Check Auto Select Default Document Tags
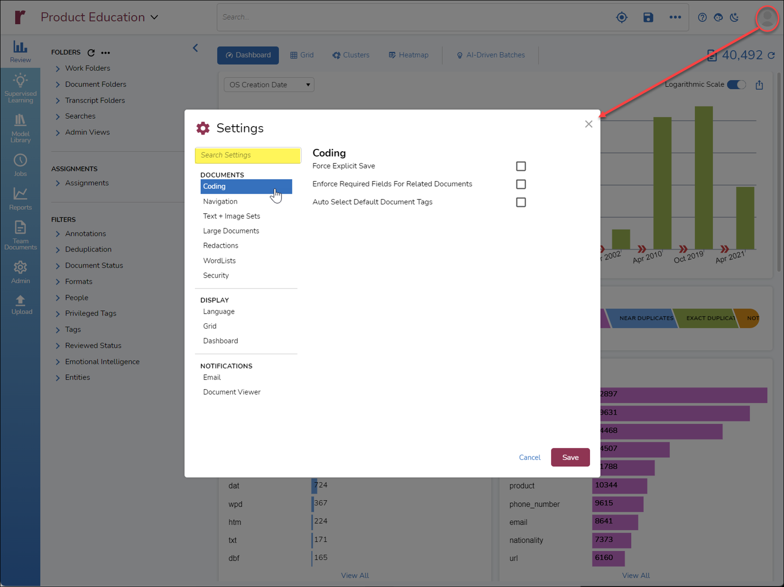Screen dimensions: 784x587 (521, 202)
